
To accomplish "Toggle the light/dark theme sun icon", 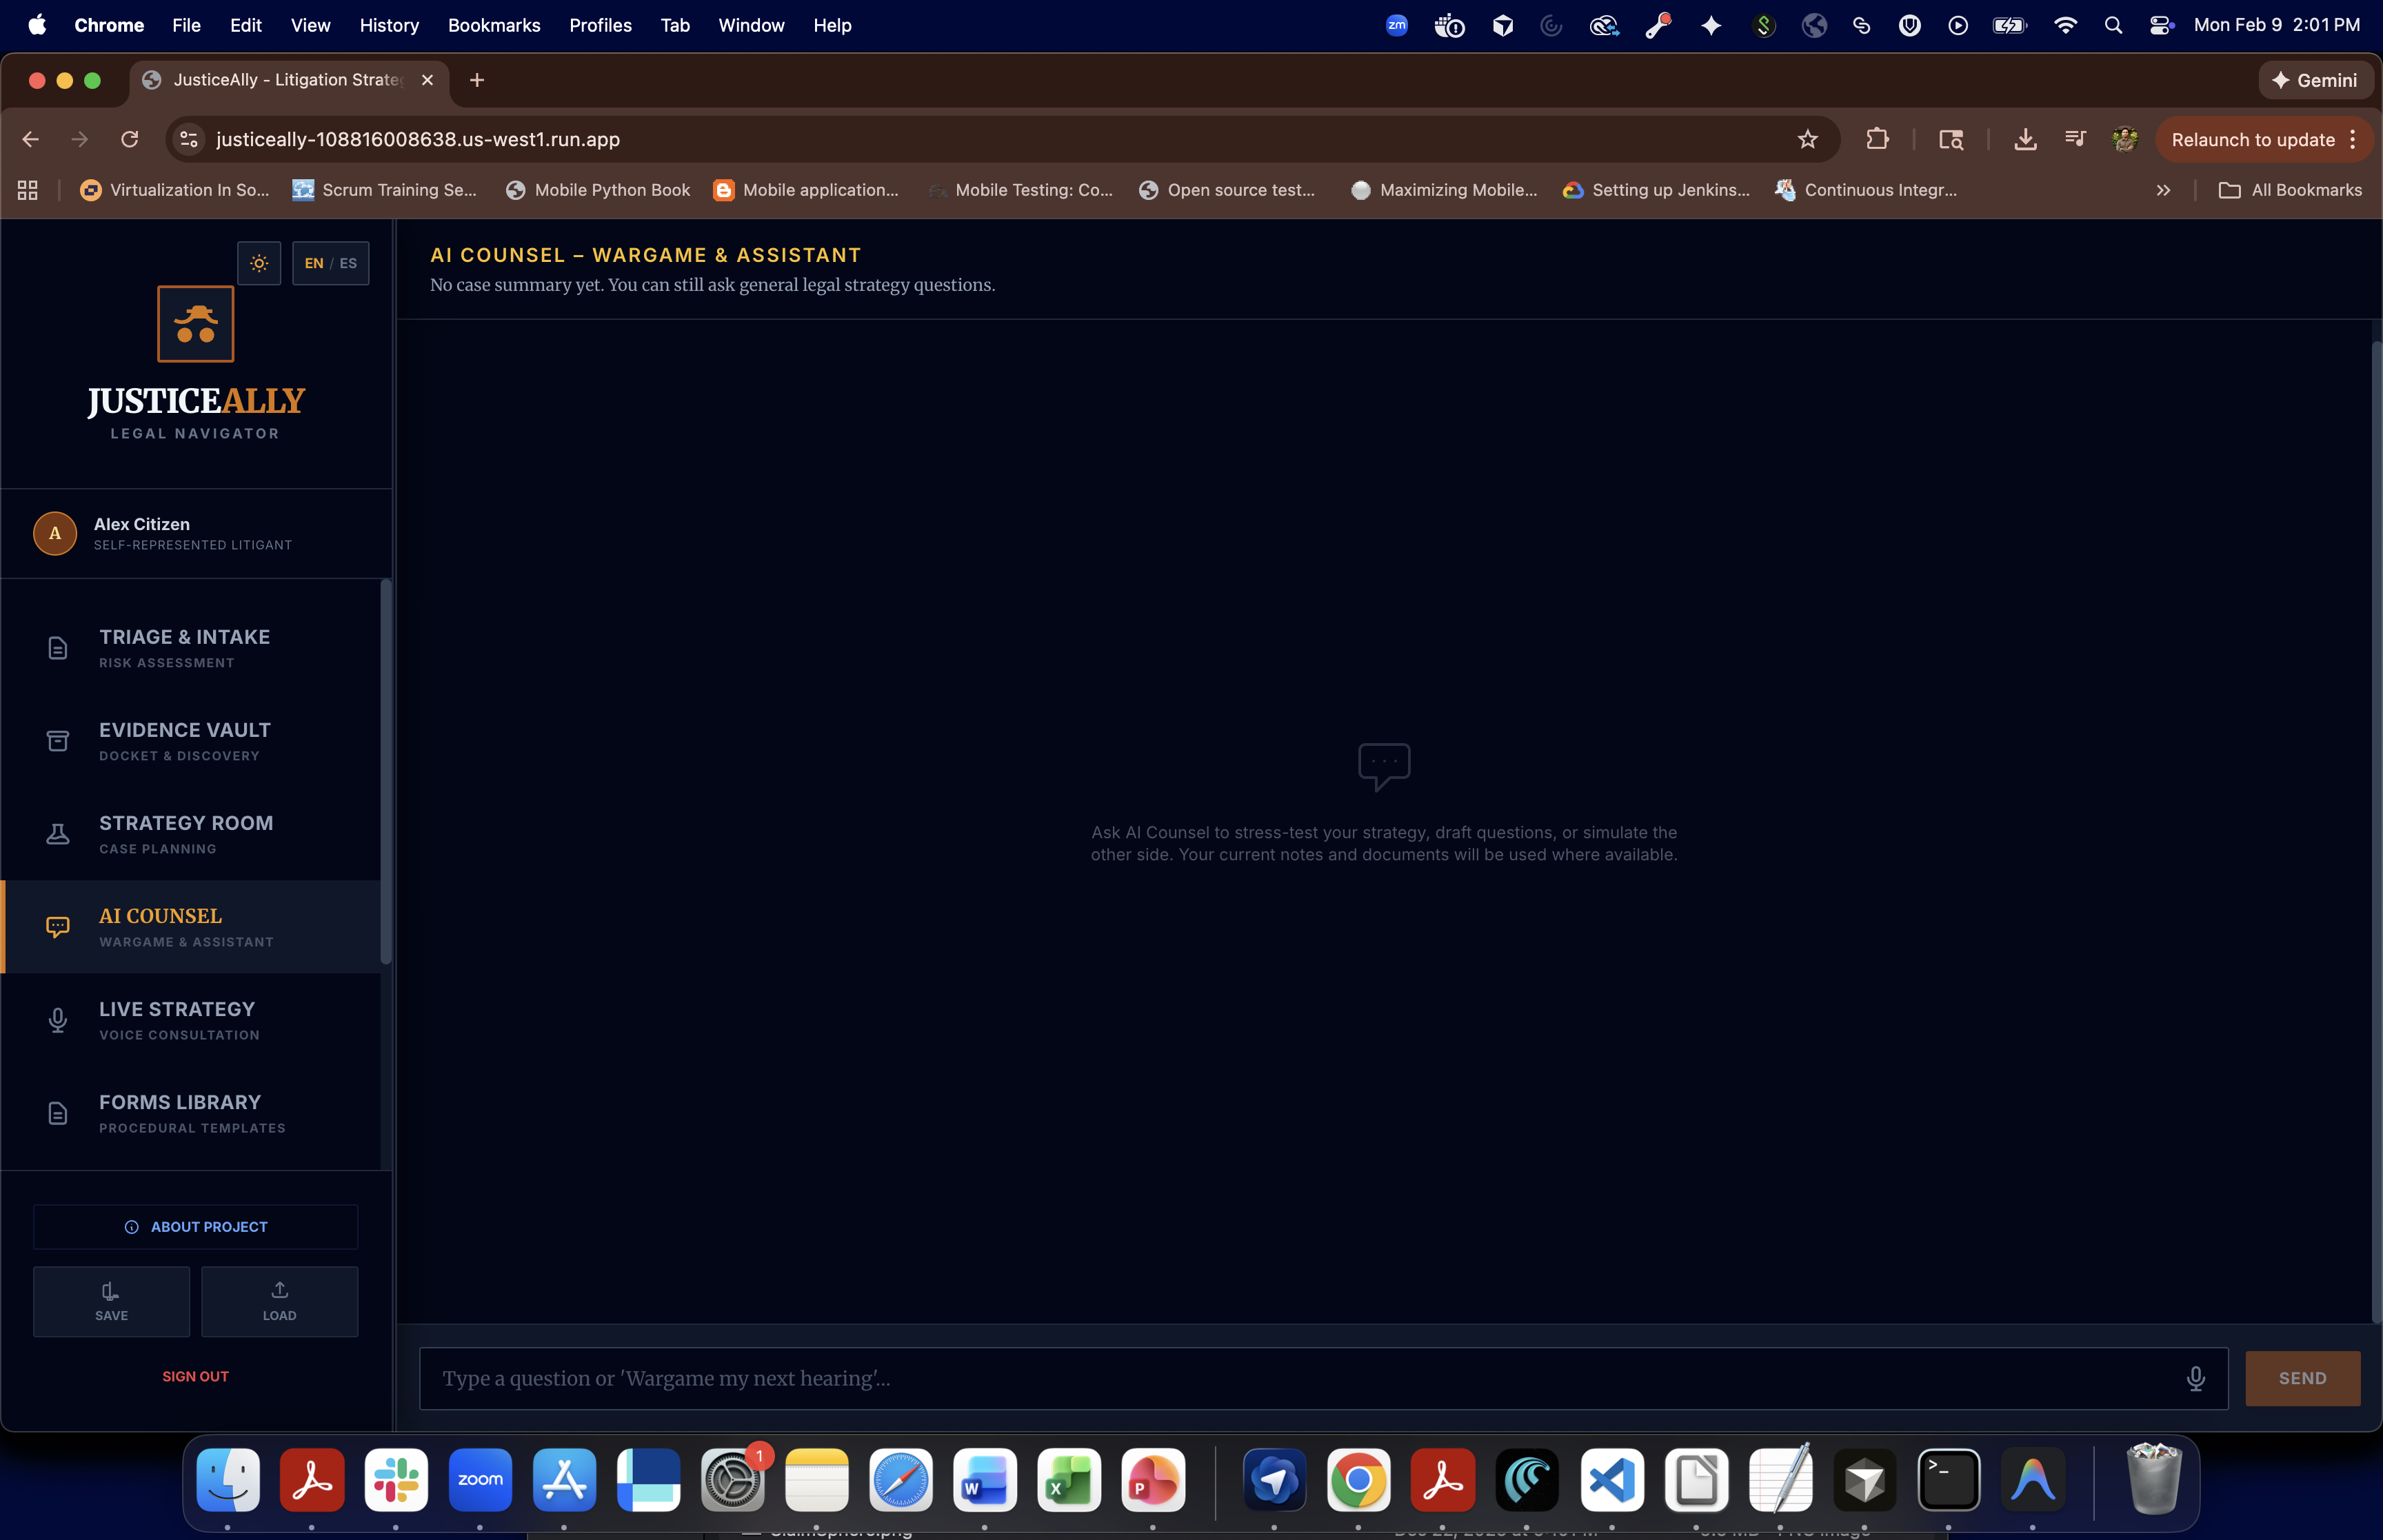I will [x=259, y=263].
